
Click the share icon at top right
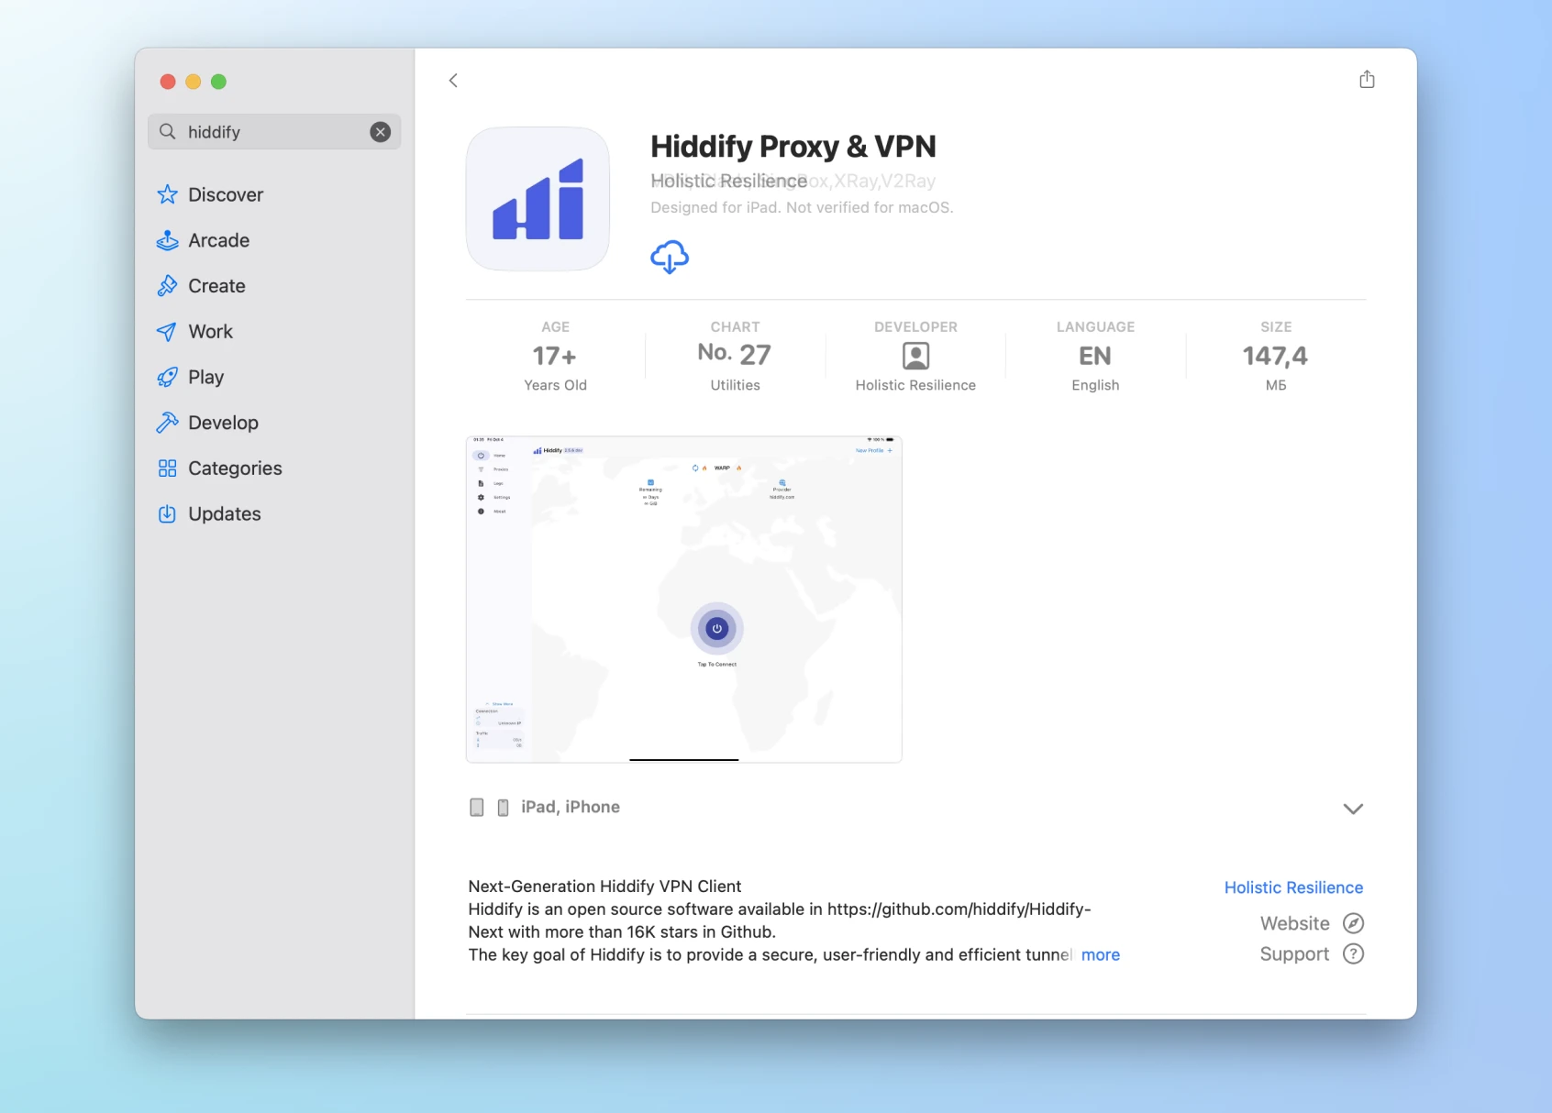(x=1367, y=80)
